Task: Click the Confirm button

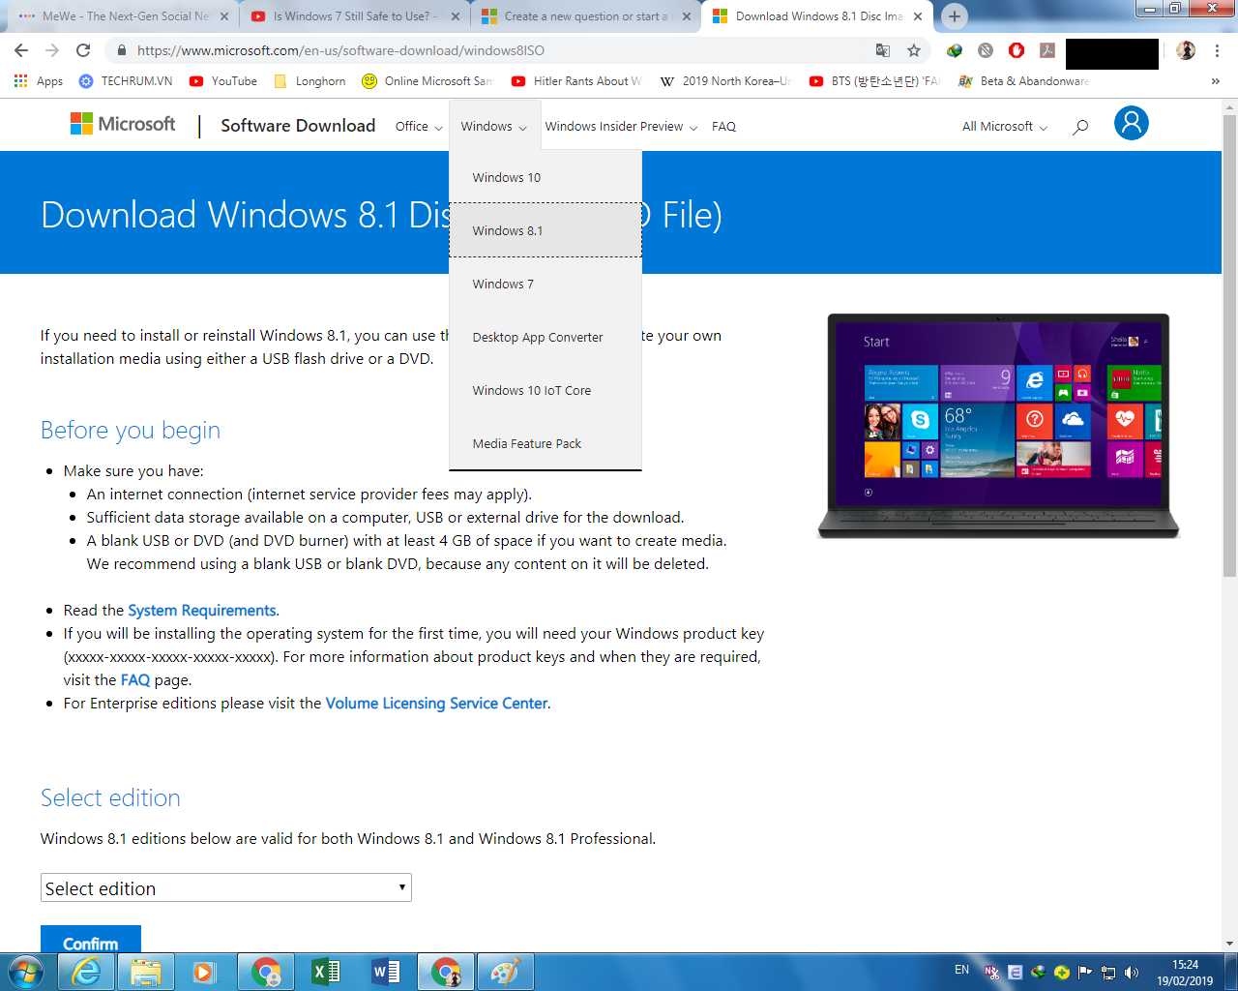Action: [x=91, y=940]
